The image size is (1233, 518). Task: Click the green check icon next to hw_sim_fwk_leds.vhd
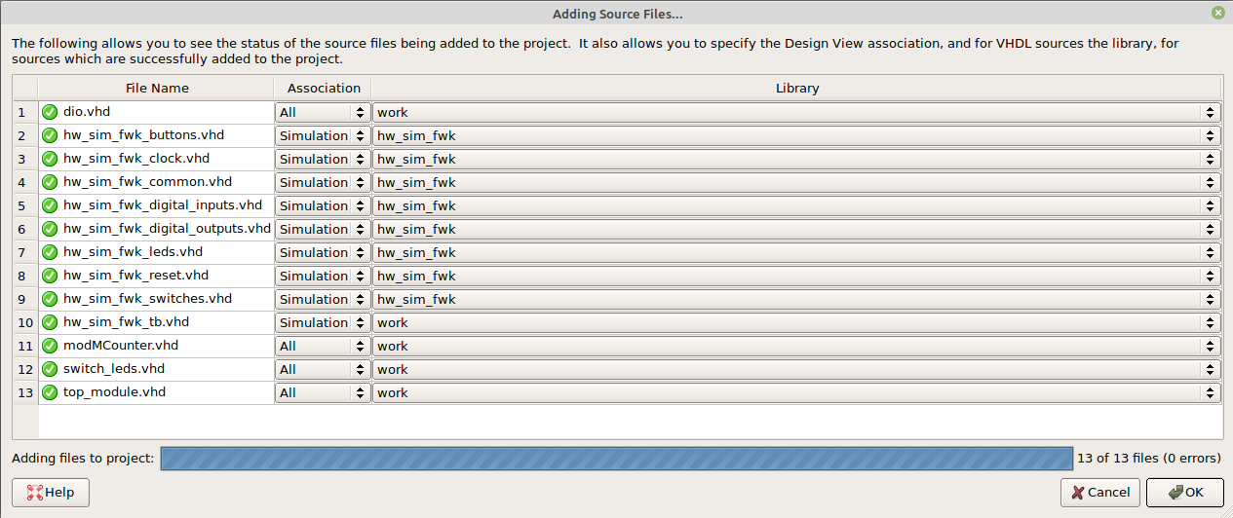50,252
